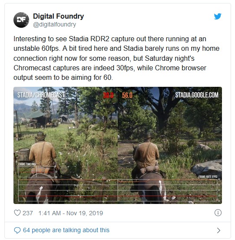Click the STADIA.GOOGLE.COM label in the image
Image resolution: width=235 pixels, height=240 pixels.
click(197, 95)
